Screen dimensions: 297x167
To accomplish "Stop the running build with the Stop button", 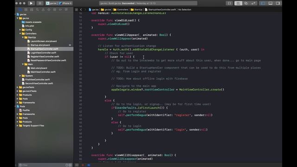I will point(40,3).
